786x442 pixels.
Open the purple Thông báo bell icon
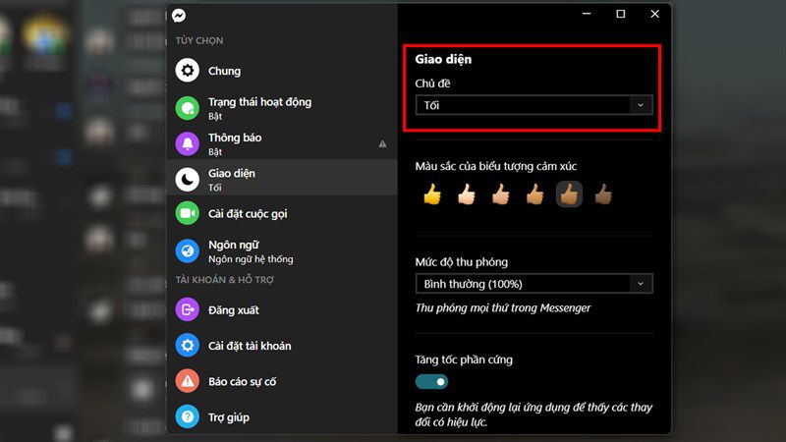pos(188,143)
